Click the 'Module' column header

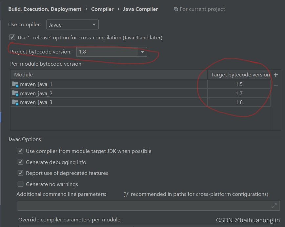tap(24, 75)
